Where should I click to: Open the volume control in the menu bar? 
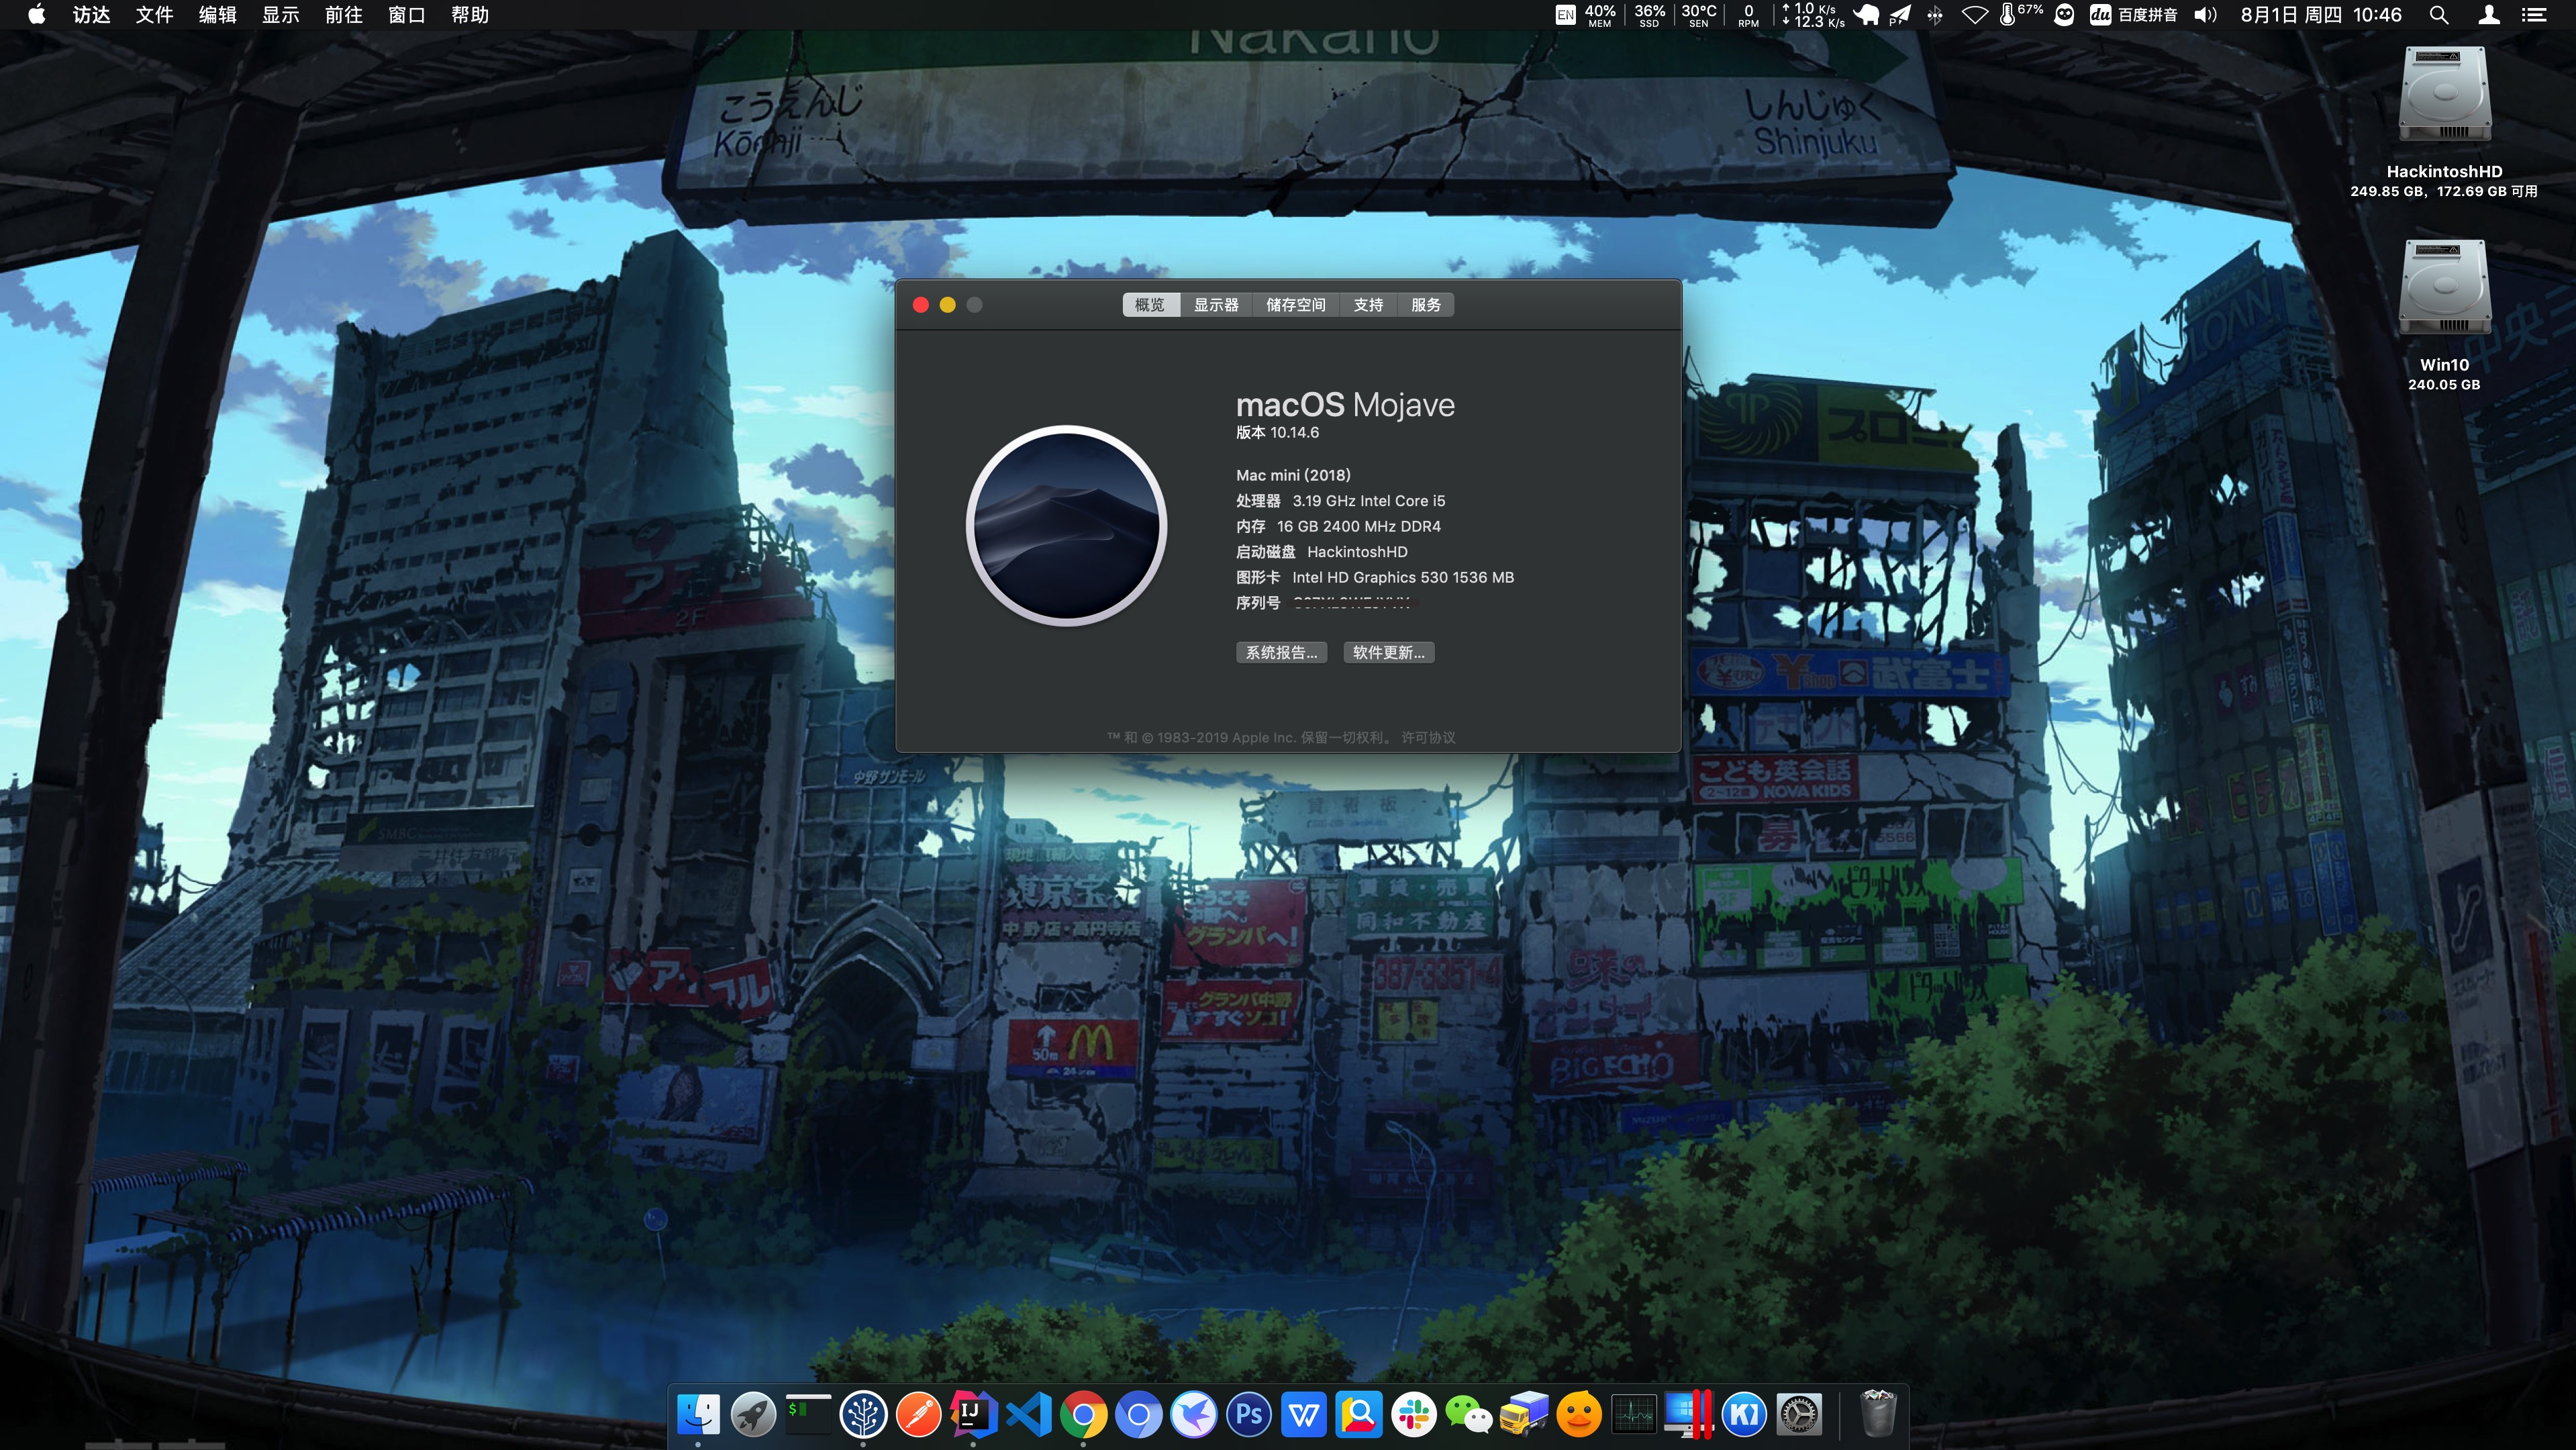(x=2205, y=15)
